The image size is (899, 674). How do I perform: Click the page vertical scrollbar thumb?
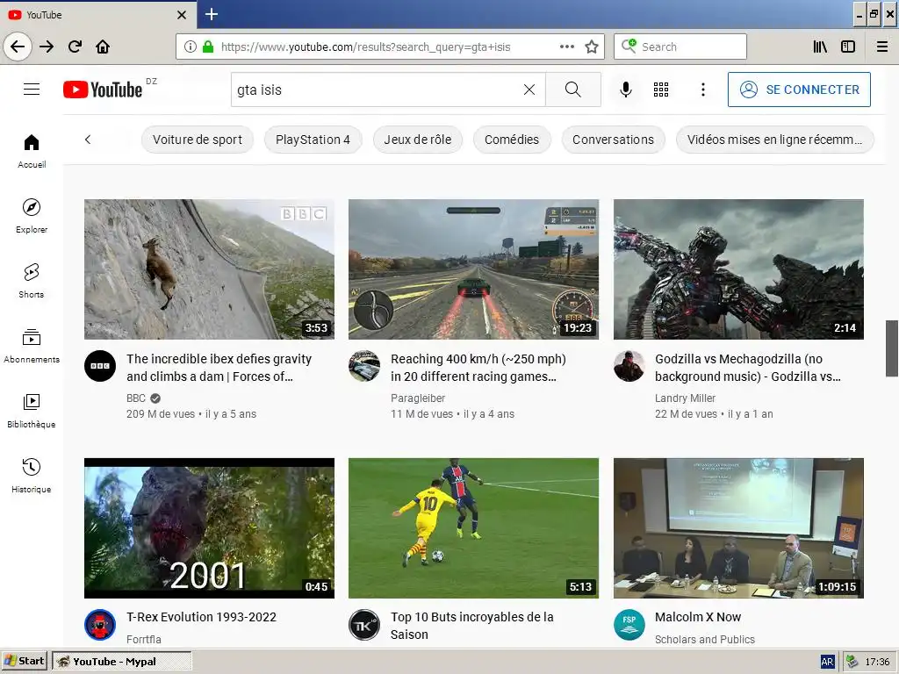892,348
